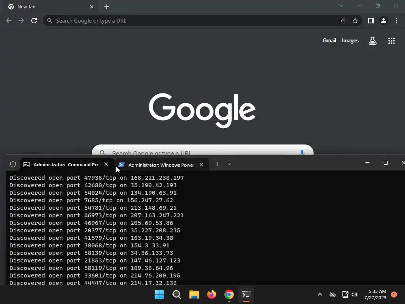This screenshot has width=405, height=304.
Task: Open the Google apps grid
Action: click(392, 41)
